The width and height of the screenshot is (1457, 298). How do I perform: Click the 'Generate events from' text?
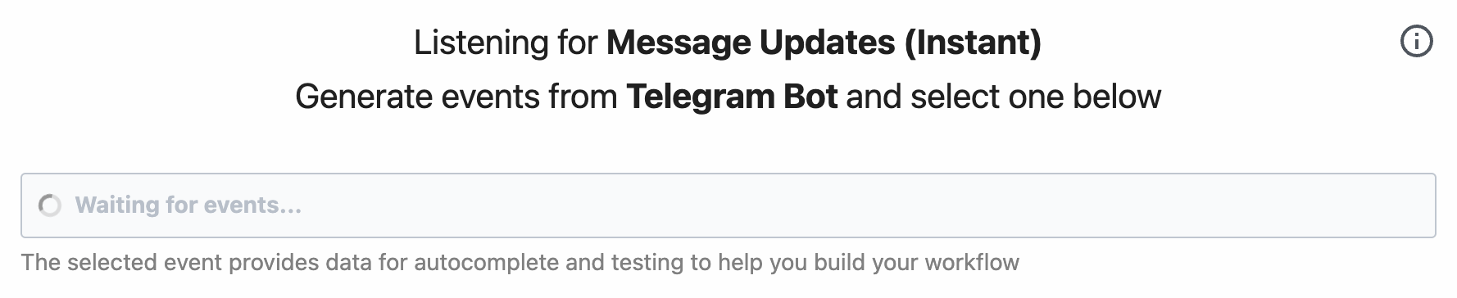coord(456,97)
